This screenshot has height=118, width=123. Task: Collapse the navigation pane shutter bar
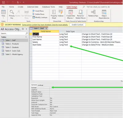click(x=26, y=29)
